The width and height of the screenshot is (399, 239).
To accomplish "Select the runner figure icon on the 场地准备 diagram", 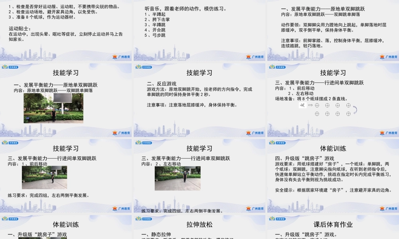I will pos(302,105).
